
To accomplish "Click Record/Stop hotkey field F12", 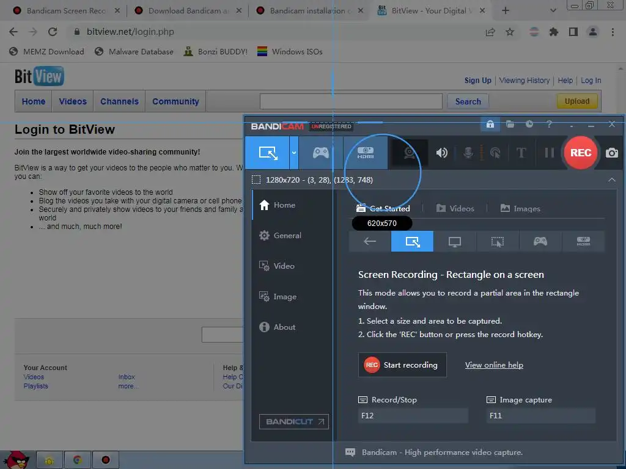I will coord(413,415).
